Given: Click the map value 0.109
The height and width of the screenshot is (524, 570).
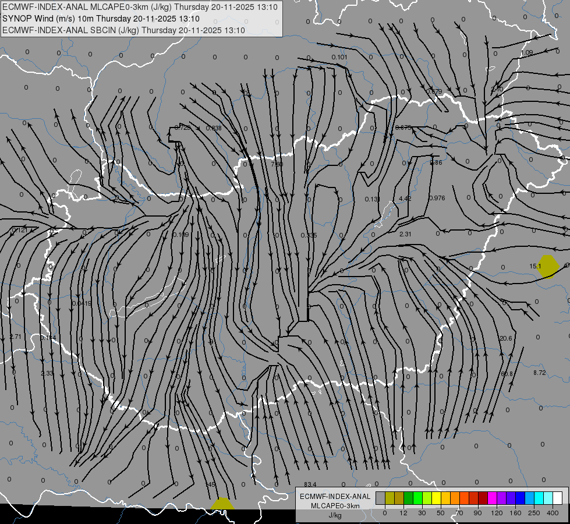Looking at the screenshot, I should pyautogui.click(x=180, y=235).
